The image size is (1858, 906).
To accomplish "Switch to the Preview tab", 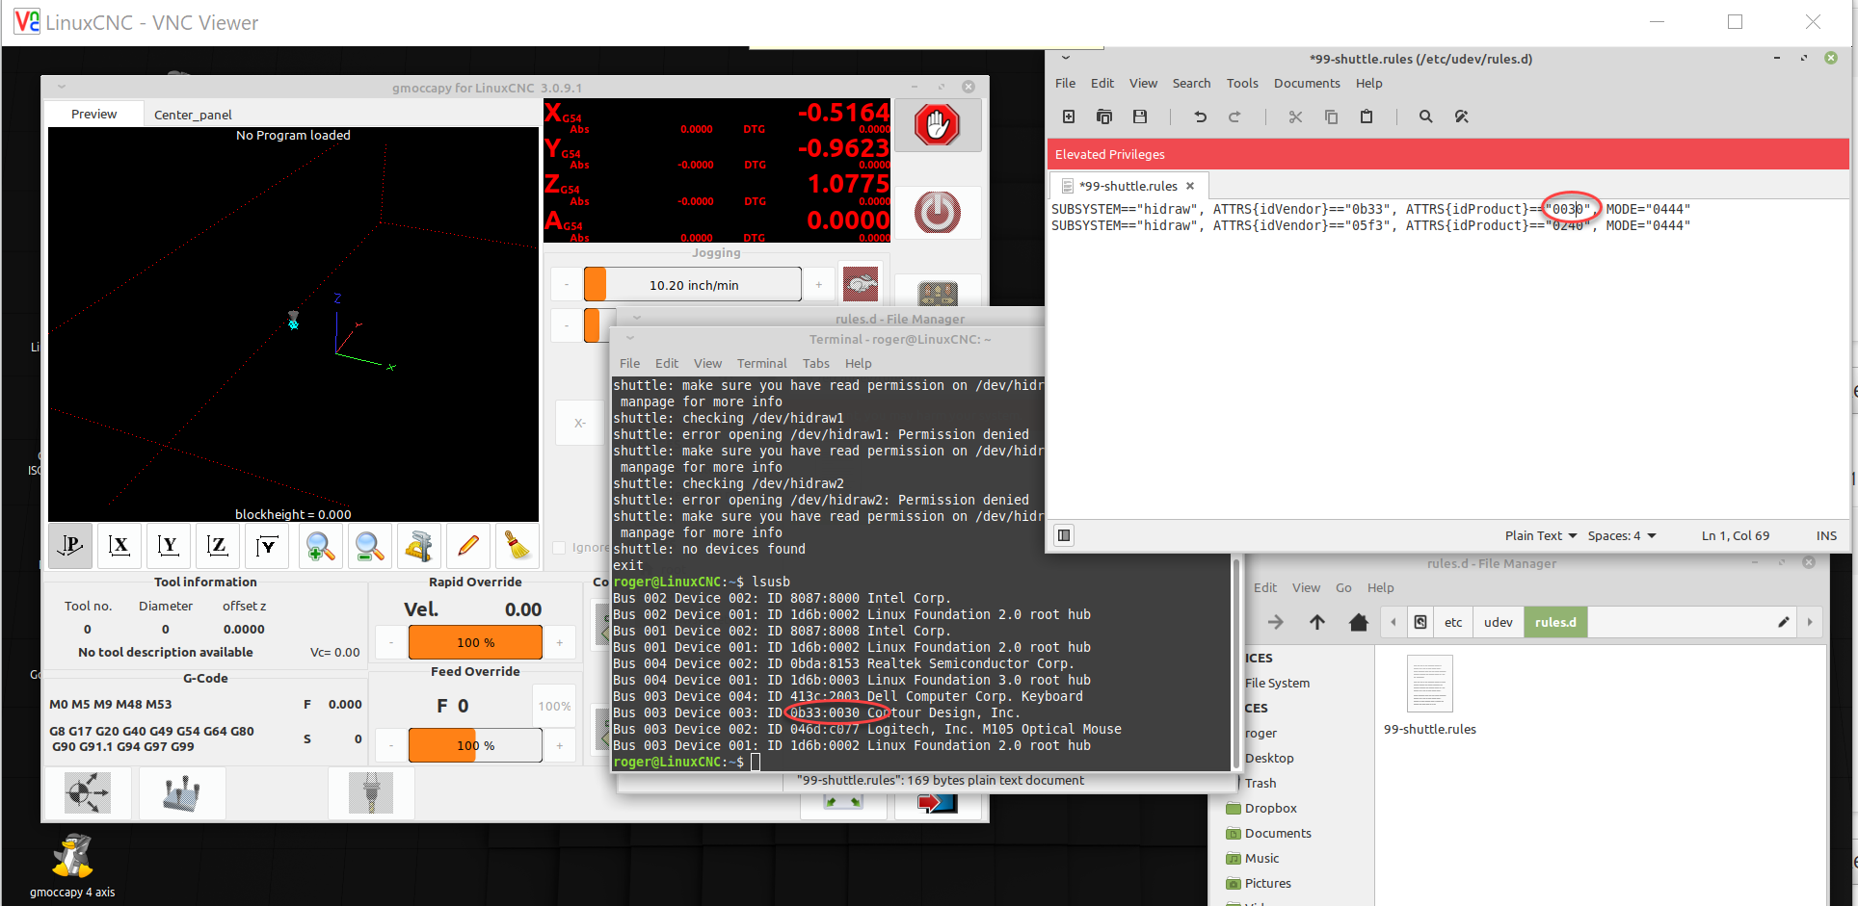I will (x=93, y=114).
